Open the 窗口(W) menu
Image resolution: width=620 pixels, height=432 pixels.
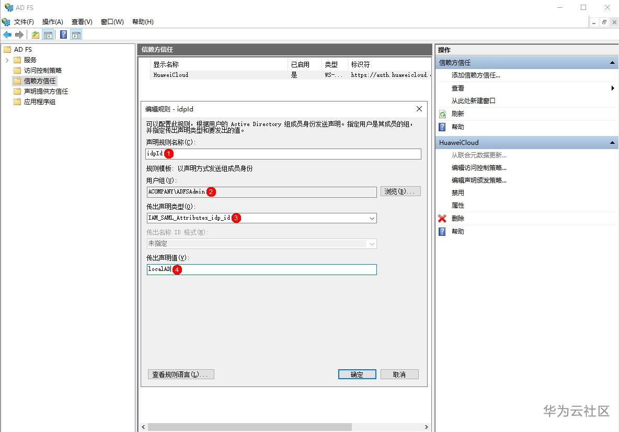click(x=112, y=22)
